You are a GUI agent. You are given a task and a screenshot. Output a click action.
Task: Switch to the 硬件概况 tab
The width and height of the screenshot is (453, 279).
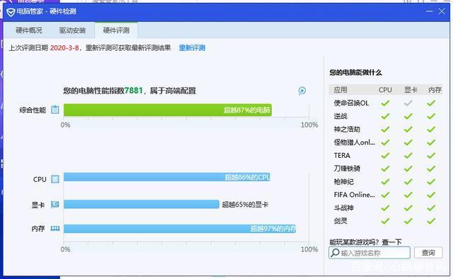pyautogui.click(x=28, y=30)
